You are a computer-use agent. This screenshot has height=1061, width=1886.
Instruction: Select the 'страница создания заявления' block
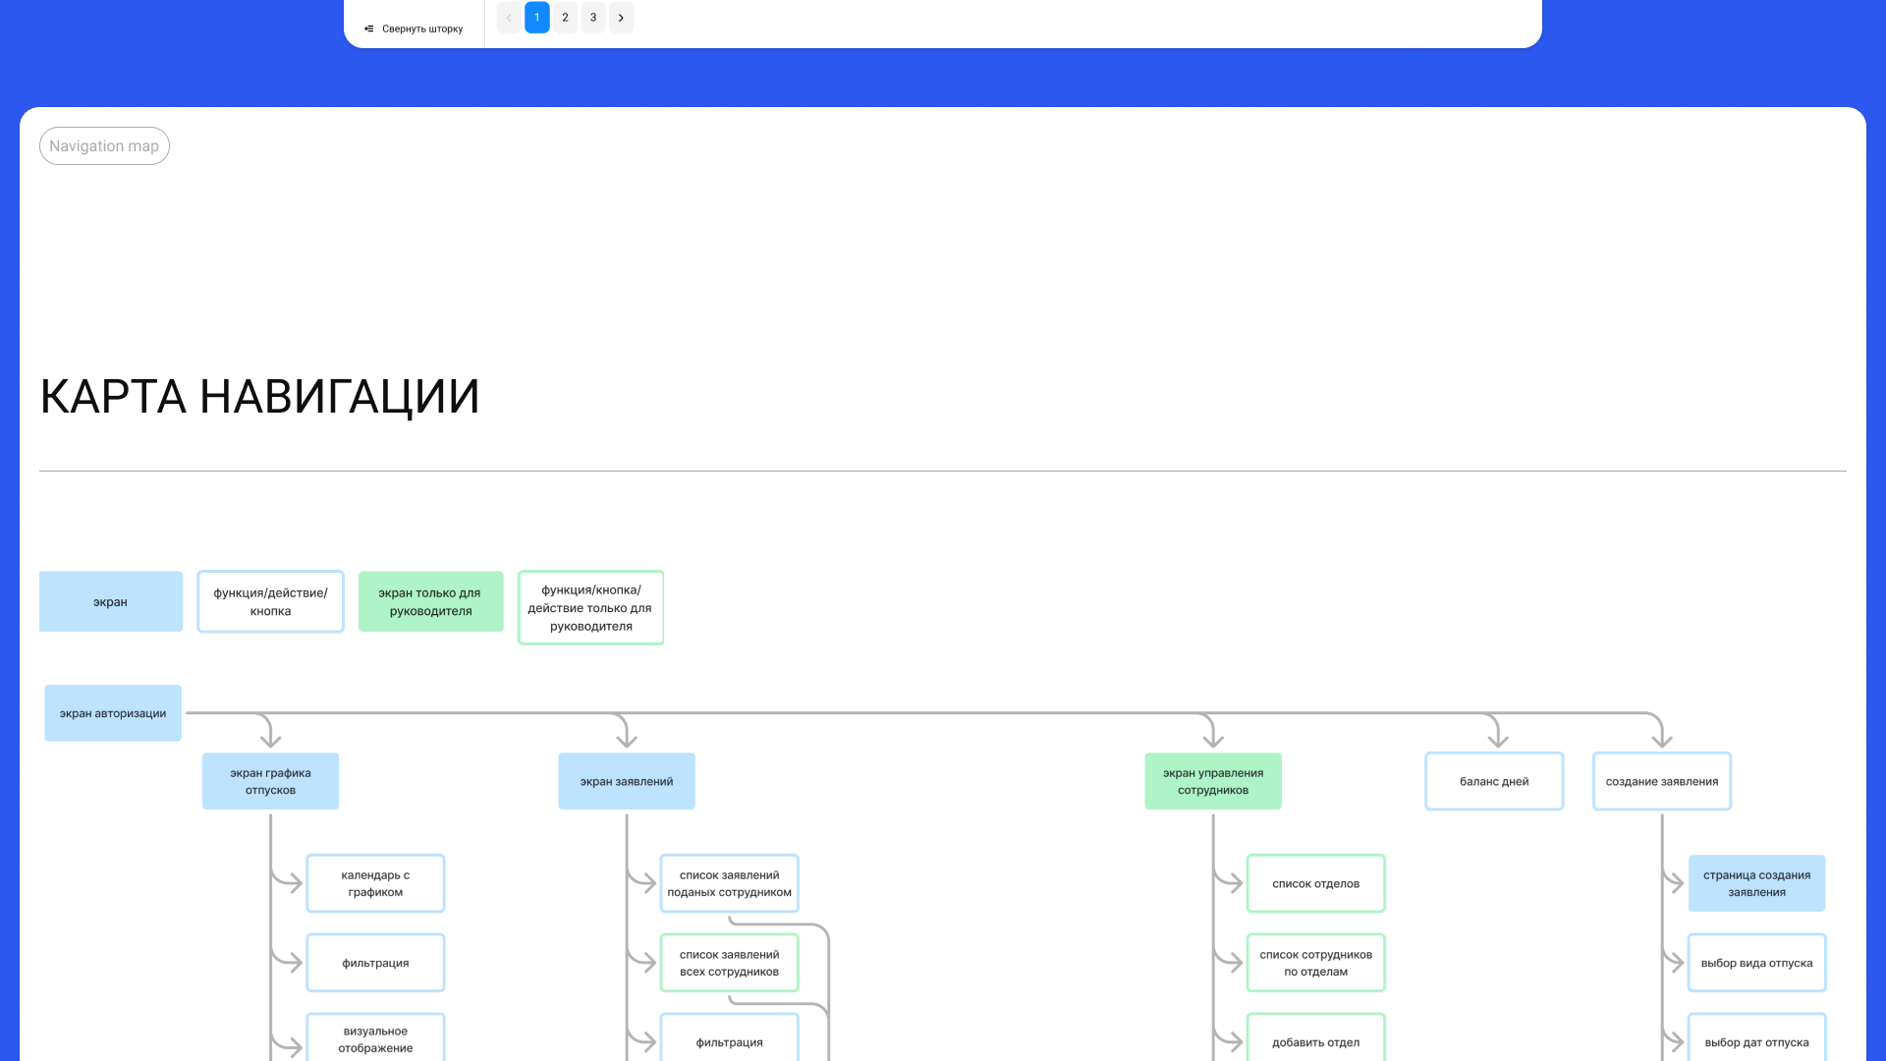tap(1756, 883)
